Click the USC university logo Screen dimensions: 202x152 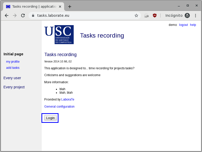click(59, 35)
